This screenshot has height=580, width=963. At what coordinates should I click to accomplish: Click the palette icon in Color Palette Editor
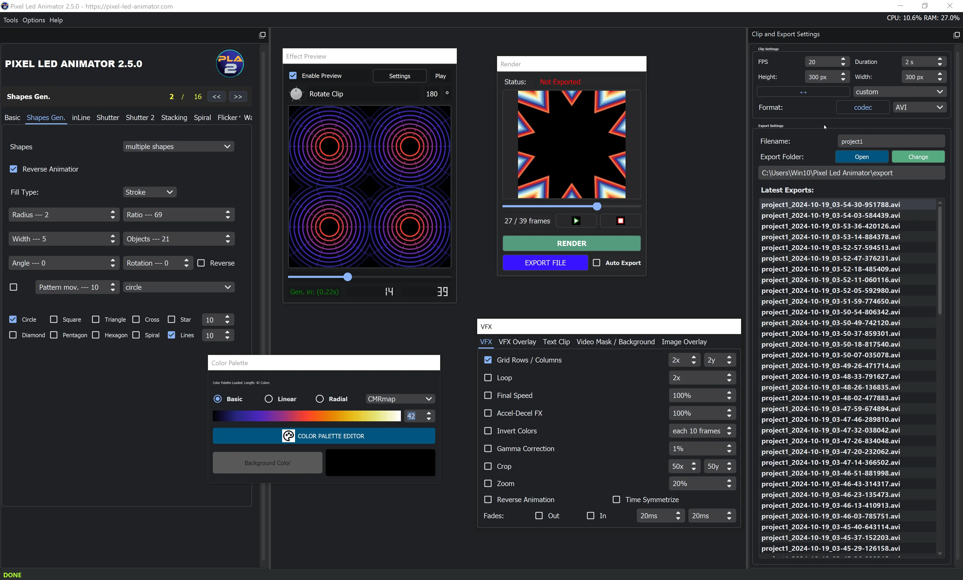(288, 436)
